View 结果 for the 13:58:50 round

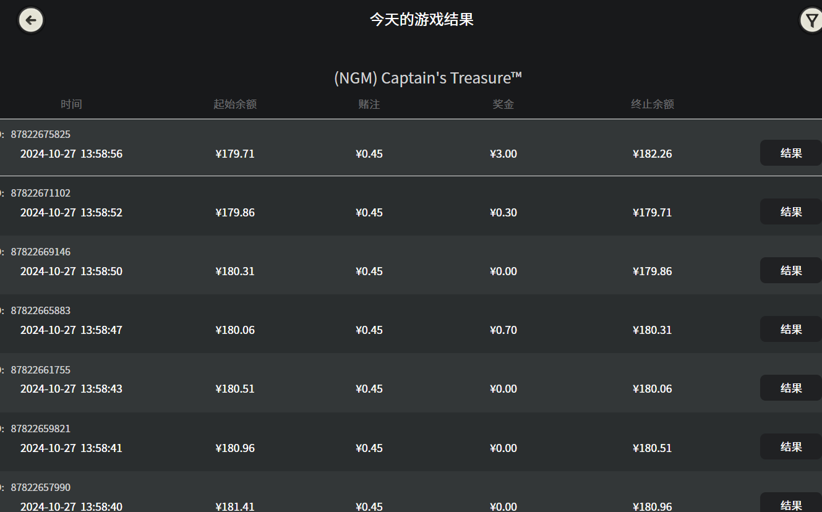(x=790, y=270)
